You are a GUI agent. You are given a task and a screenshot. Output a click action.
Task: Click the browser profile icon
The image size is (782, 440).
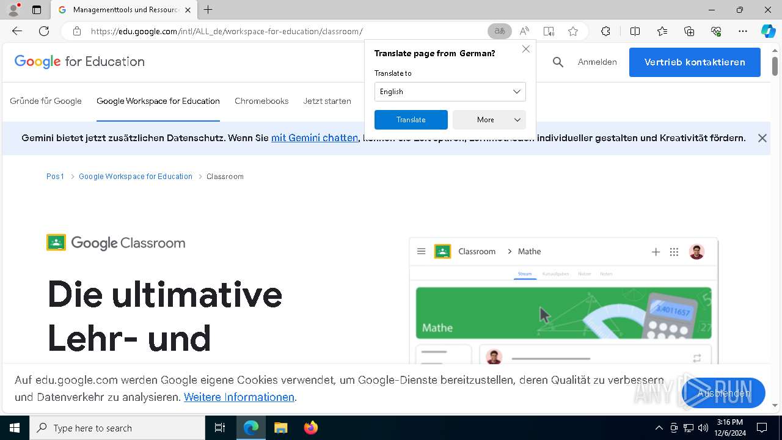[13, 10]
